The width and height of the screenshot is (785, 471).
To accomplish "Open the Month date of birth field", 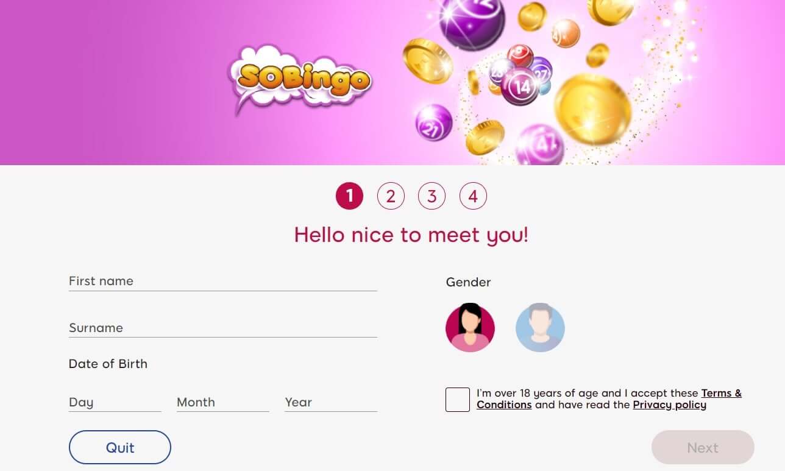I will (223, 402).
